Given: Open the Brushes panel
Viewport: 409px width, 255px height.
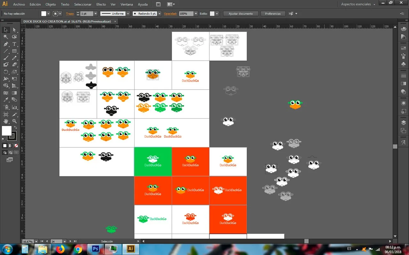Looking at the screenshot, I should tap(403, 56).
